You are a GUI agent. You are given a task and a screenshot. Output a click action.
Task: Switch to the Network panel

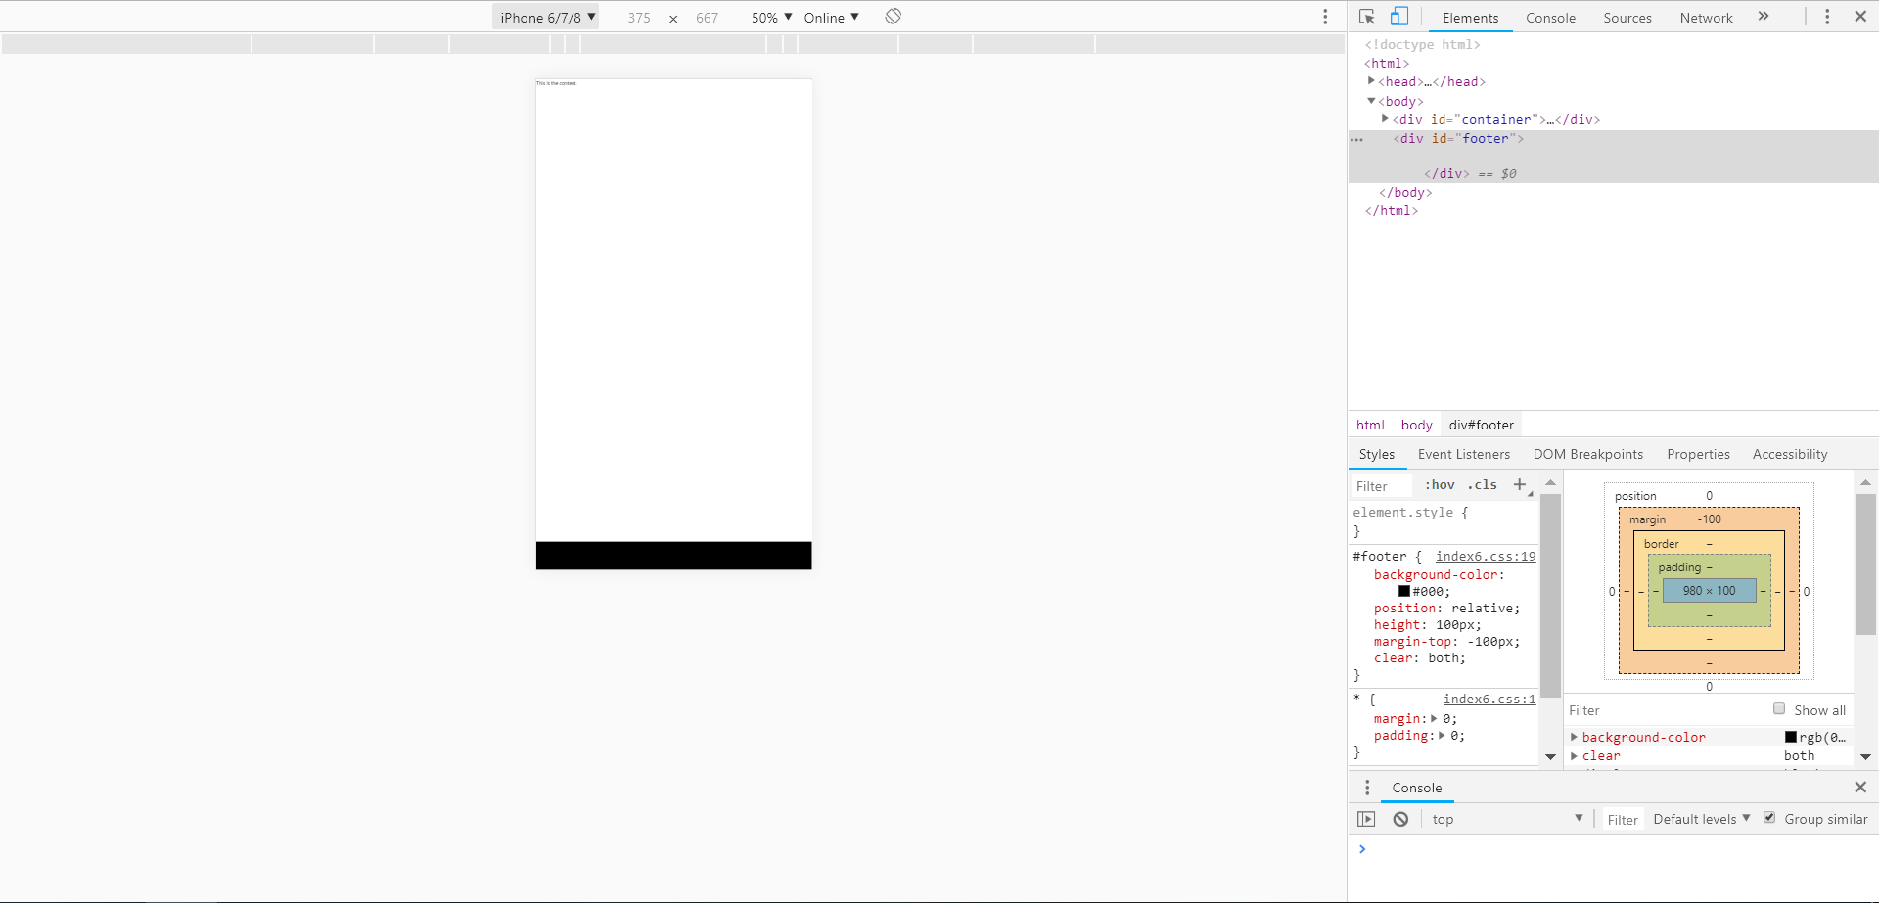(x=1705, y=17)
